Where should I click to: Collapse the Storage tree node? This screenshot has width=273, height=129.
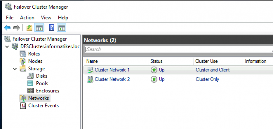15,69
